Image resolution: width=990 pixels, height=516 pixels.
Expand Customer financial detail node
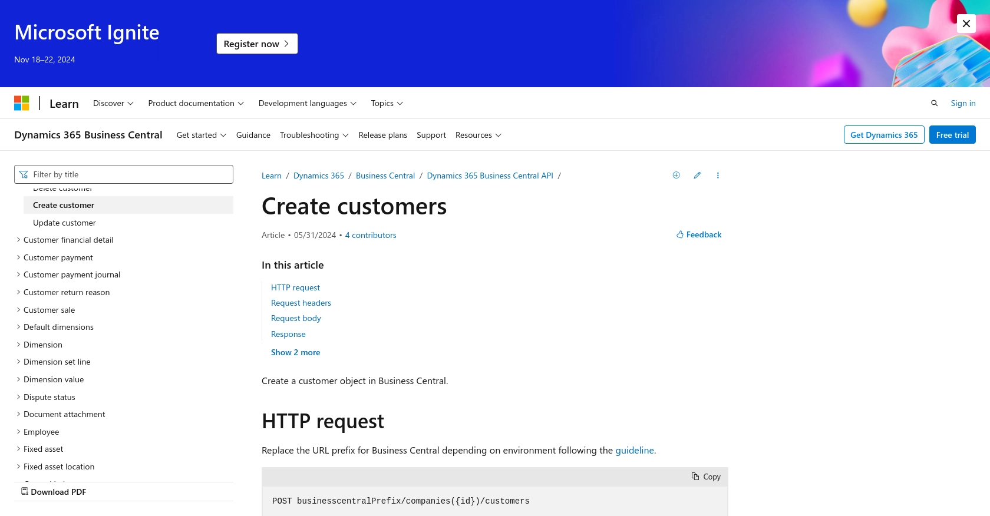click(68, 240)
